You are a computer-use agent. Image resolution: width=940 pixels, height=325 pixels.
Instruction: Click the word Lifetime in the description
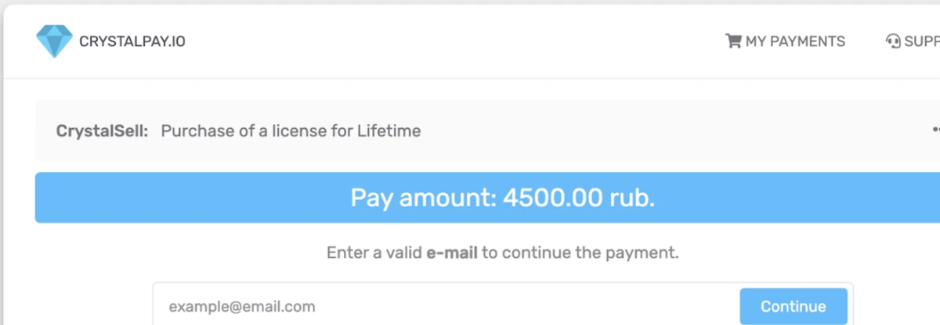pos(389,131)
